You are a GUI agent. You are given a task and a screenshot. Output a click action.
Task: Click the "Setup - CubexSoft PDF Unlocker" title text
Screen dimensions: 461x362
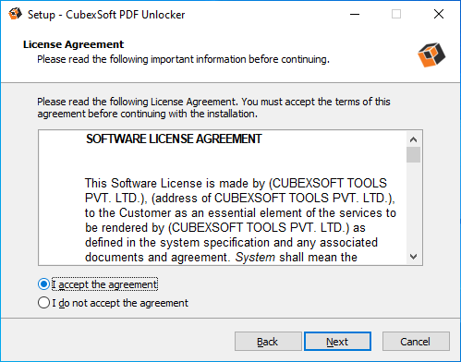pyautogui.click(x=106, y=15)
